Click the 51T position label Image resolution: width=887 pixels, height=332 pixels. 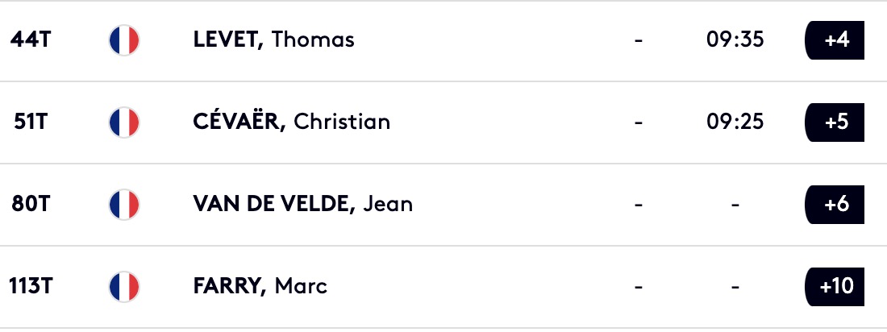pos(31,122)
